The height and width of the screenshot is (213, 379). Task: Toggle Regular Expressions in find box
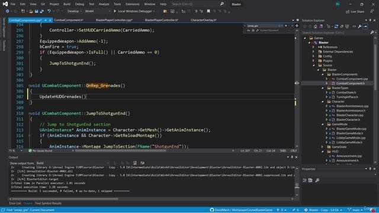(x=257, y=30)
